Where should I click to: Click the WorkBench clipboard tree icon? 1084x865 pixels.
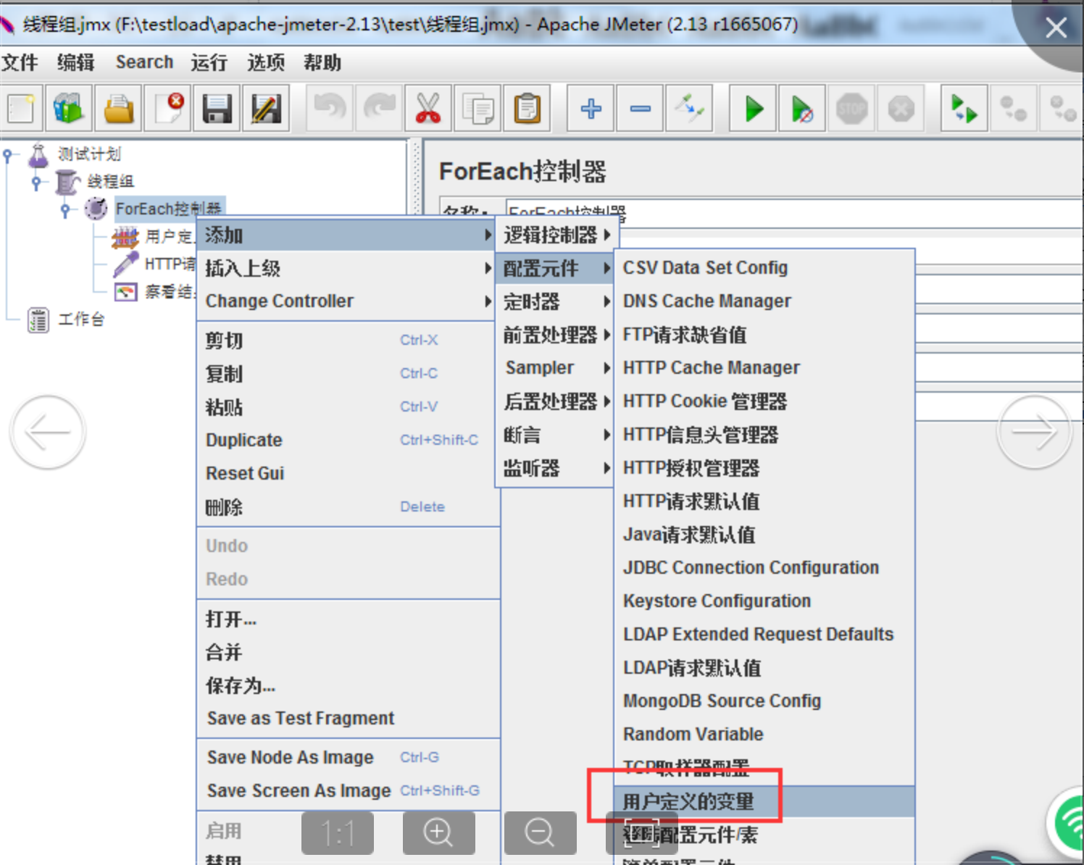(38, 319)
